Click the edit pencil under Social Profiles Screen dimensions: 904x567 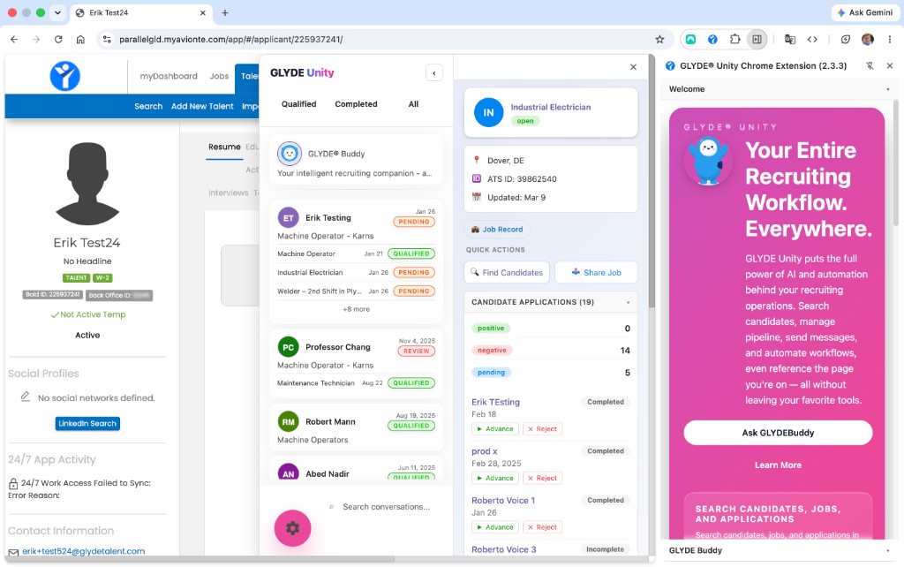26,397
